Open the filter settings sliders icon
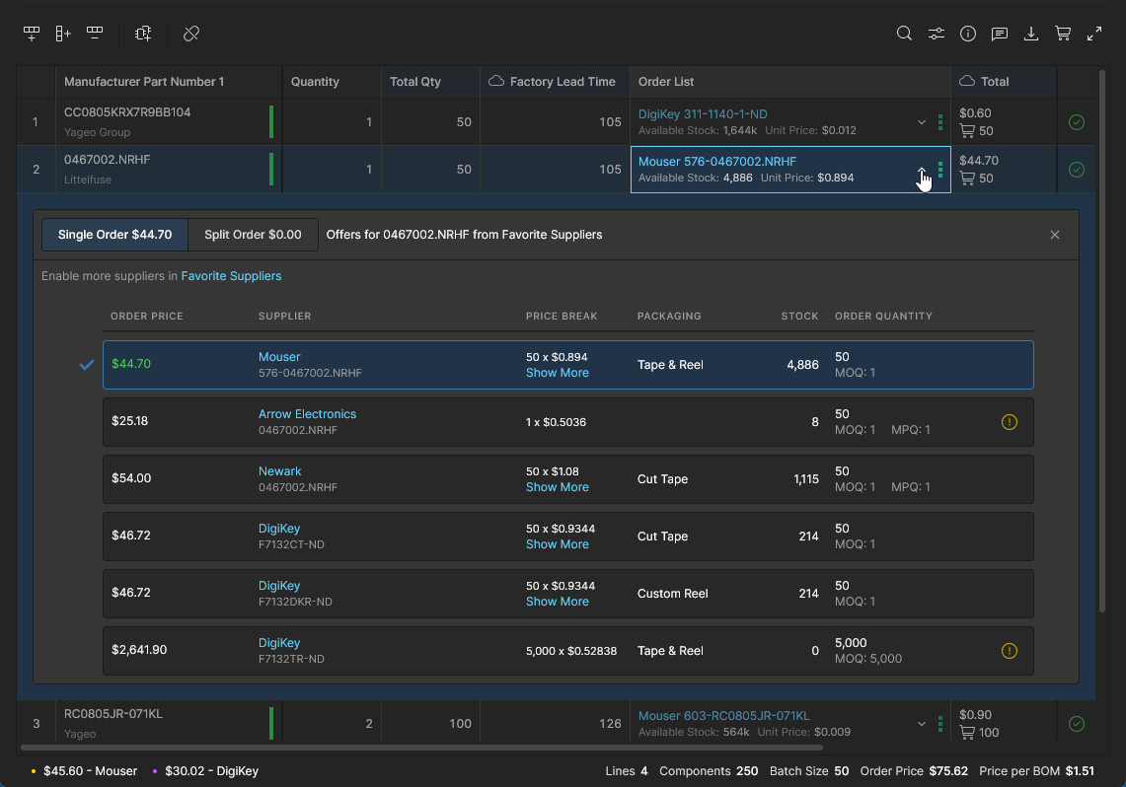1126x787 pixels. coord(936,34)
